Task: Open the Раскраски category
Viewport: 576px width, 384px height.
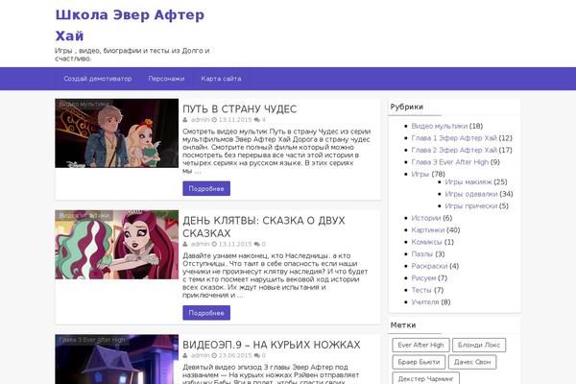Action: [429, 266]
